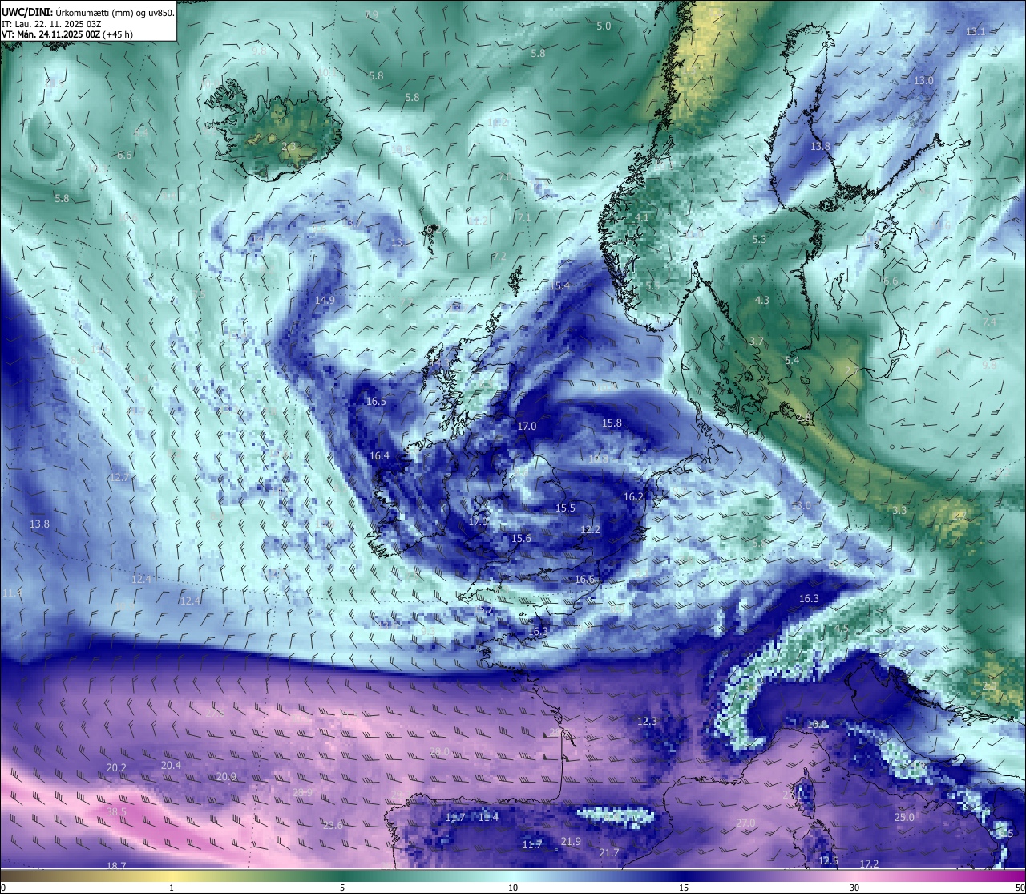Click the UWC/DINI title line in the header

[x=88, y=12]
